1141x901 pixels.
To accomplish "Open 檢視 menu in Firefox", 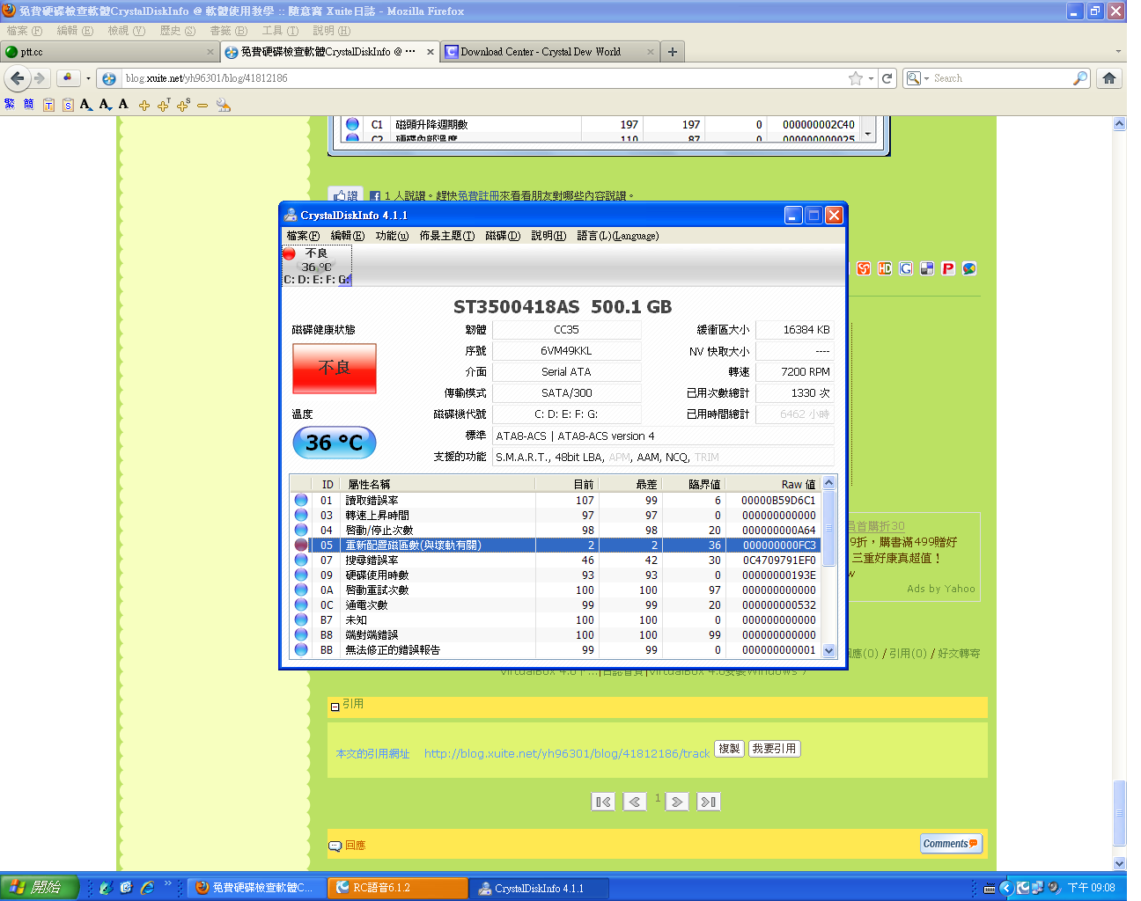I will click(x=127, y=31).
